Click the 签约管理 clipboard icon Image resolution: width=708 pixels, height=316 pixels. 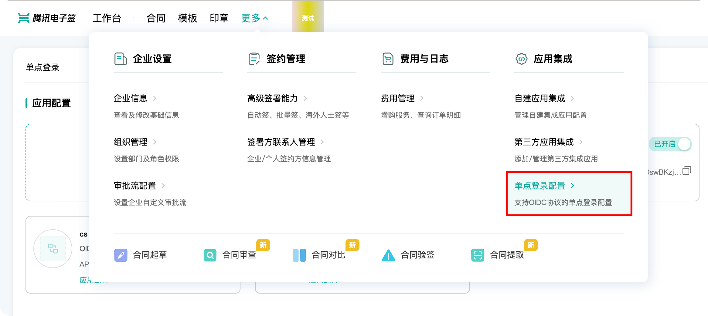coord(254,59)
